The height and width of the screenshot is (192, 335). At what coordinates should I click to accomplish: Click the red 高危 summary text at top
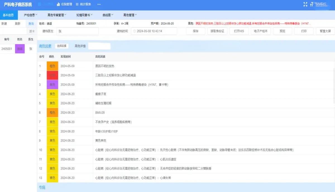[253, 24]
